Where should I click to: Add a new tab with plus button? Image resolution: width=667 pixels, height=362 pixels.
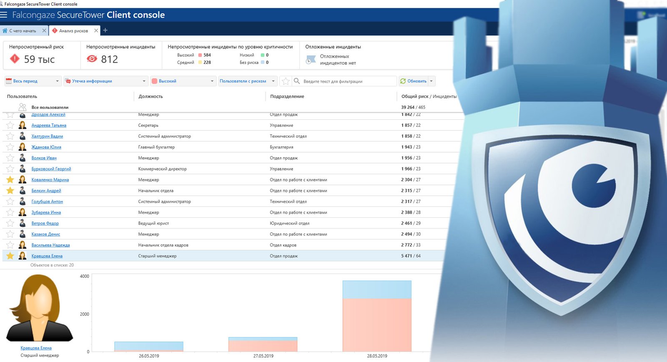tap(105, 30)
